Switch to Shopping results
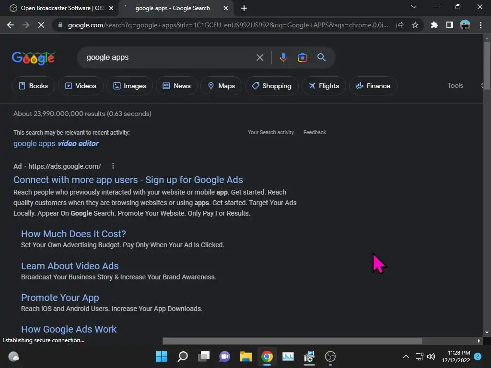491x368 pixels. 271,86
